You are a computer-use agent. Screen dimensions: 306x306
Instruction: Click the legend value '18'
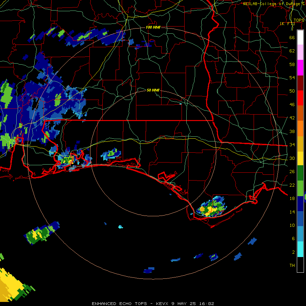click(x=292, y=199)
